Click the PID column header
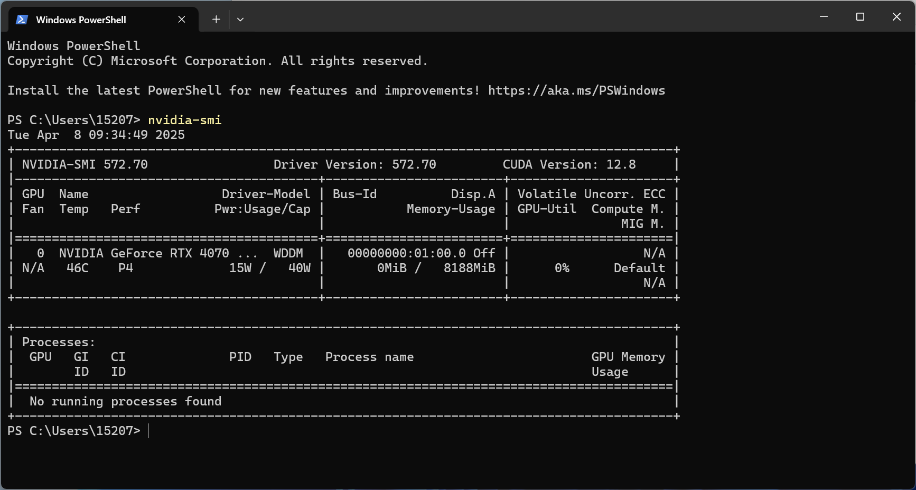The height and width of the screenshot is (490, 916). tap(240, 357)
